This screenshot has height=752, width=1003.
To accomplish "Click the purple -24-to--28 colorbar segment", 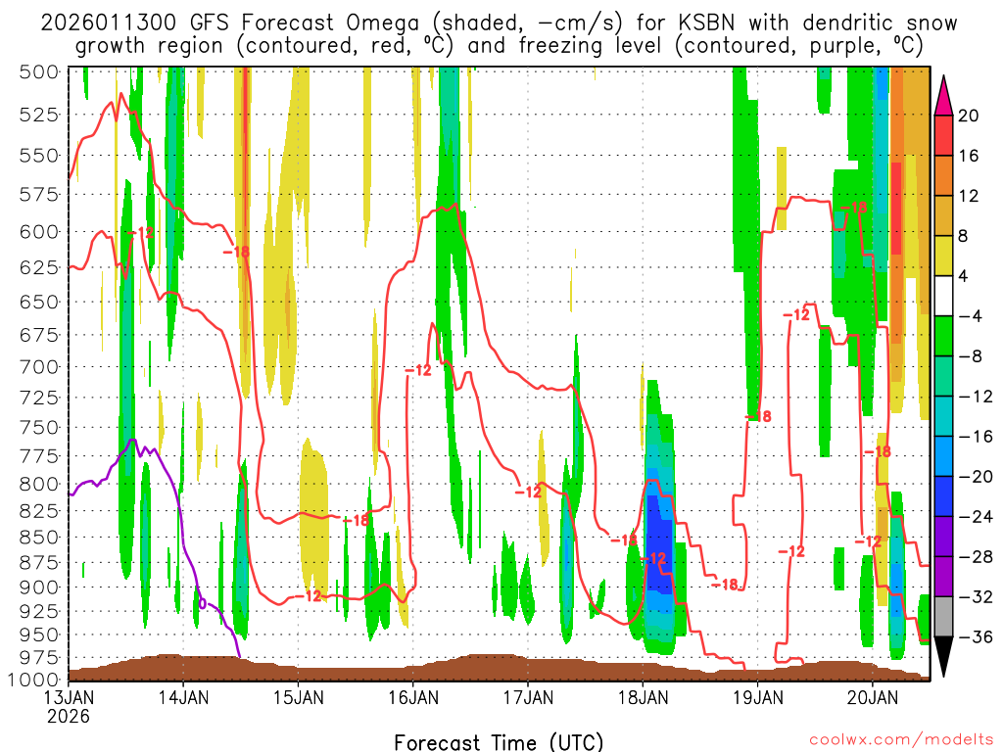I will pyautogui.click(x=943, y=538).
